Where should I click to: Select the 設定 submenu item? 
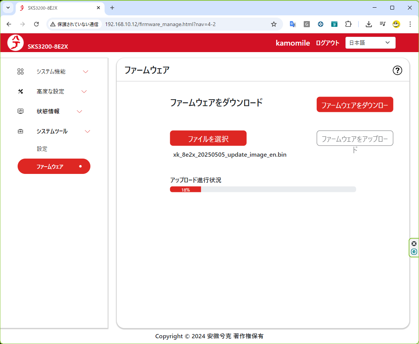[42, 149]
